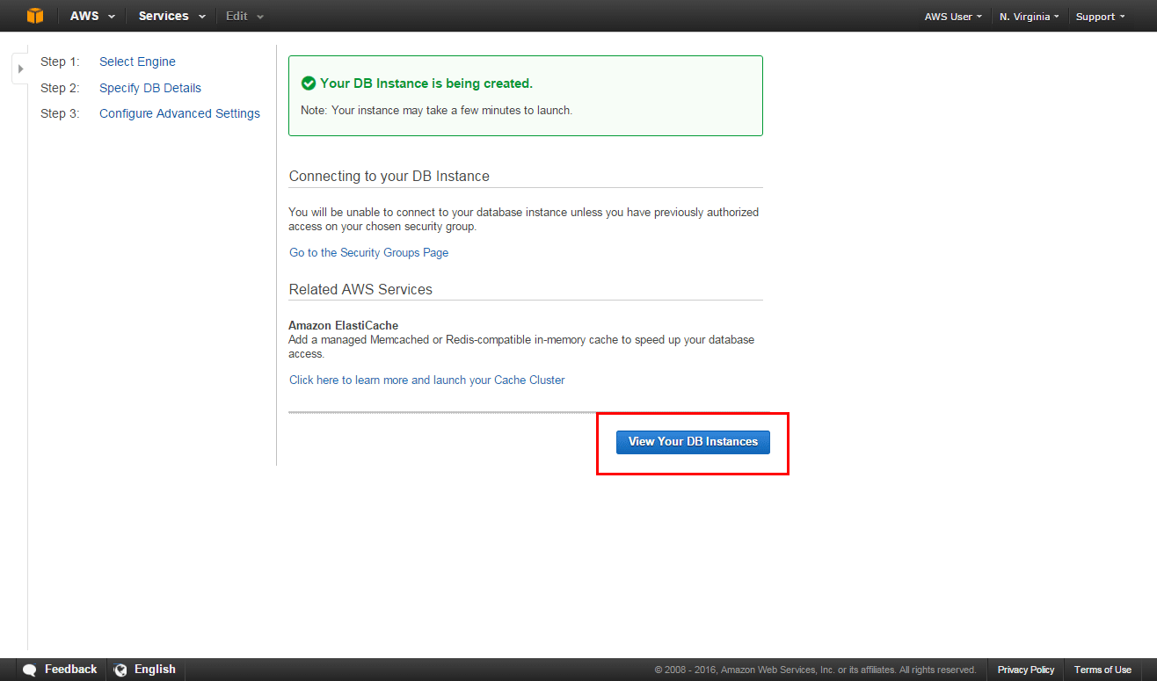Click the green success checkmark icon
1157x681 pixels.
click(x=309, y=83)
